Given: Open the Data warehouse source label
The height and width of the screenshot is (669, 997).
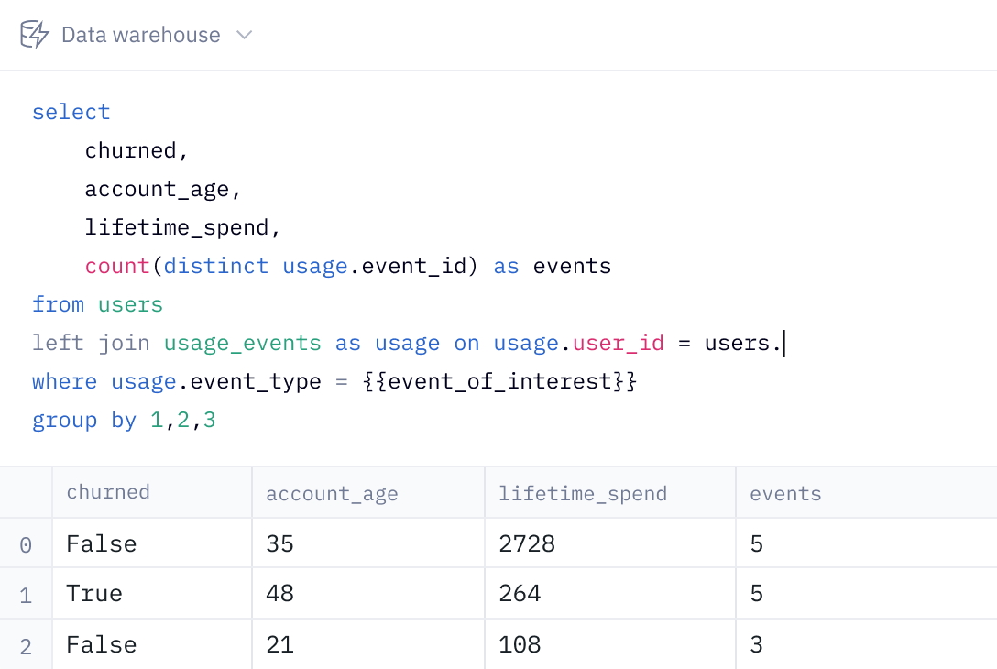Looking at the screenshot, I should tap(140, 35).
